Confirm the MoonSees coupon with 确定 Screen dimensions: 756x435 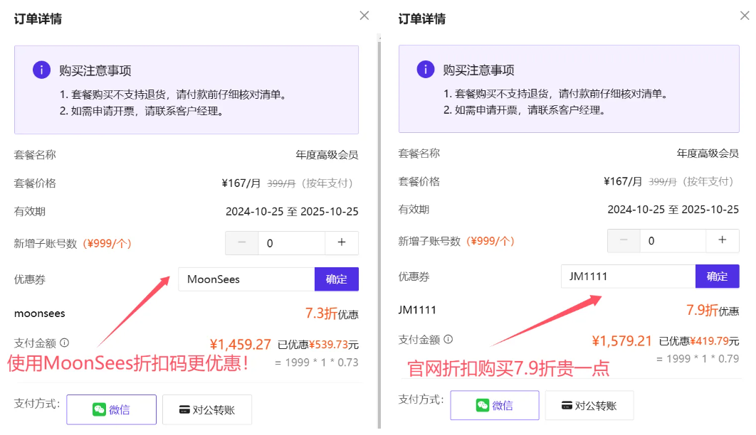pos(336,279)
